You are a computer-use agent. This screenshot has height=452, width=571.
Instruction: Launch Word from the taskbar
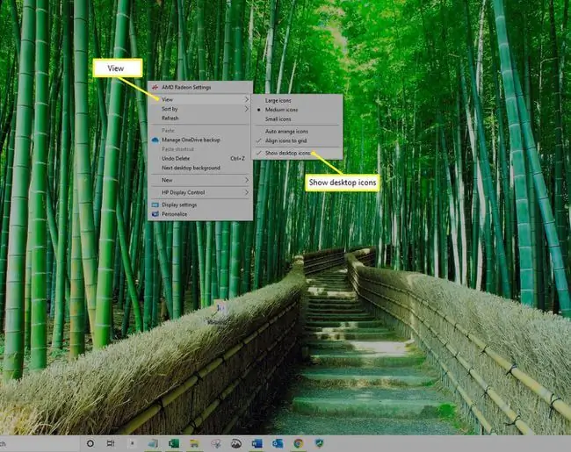pyautogui.click(x=257, y=443)
